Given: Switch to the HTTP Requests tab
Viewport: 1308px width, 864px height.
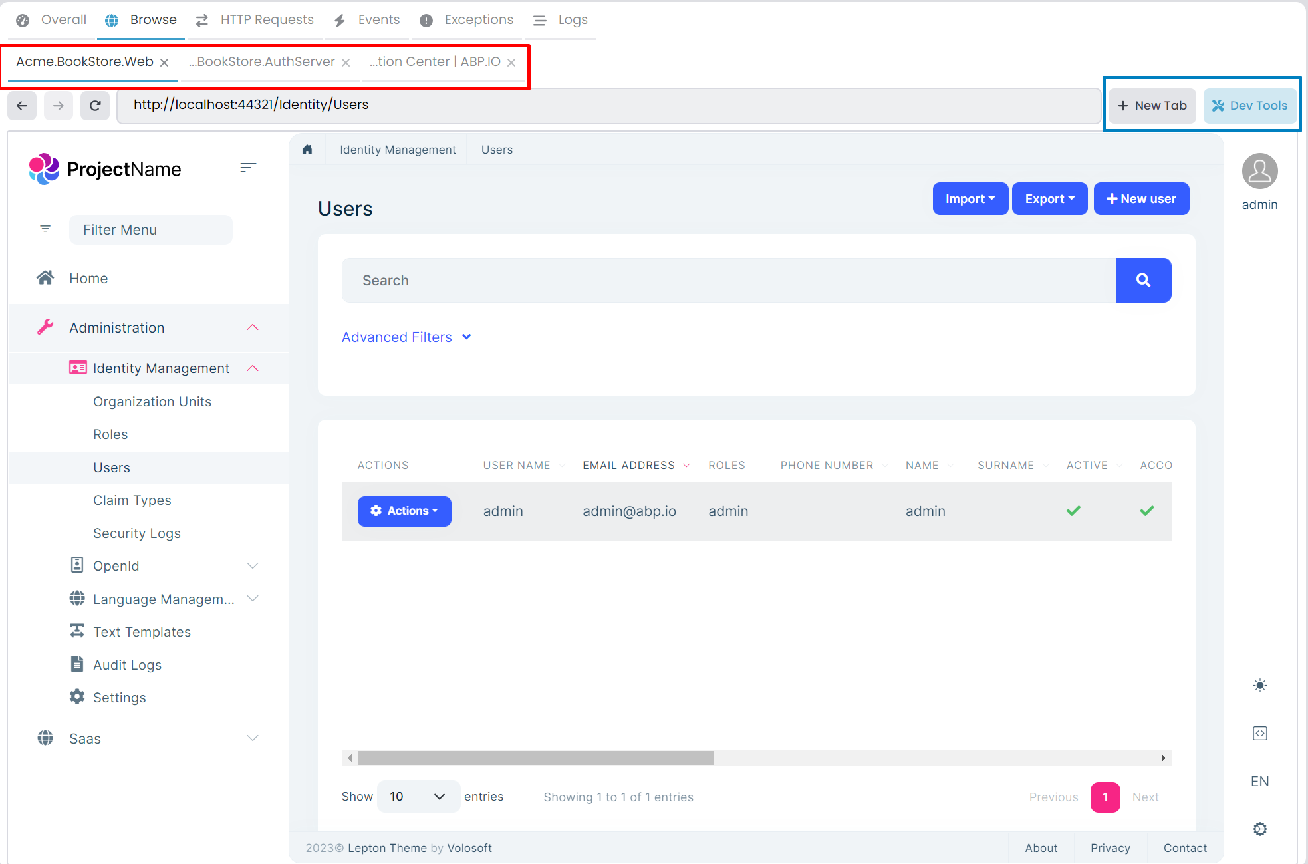Looking at the screenshot, I should (x=255, y=20).
